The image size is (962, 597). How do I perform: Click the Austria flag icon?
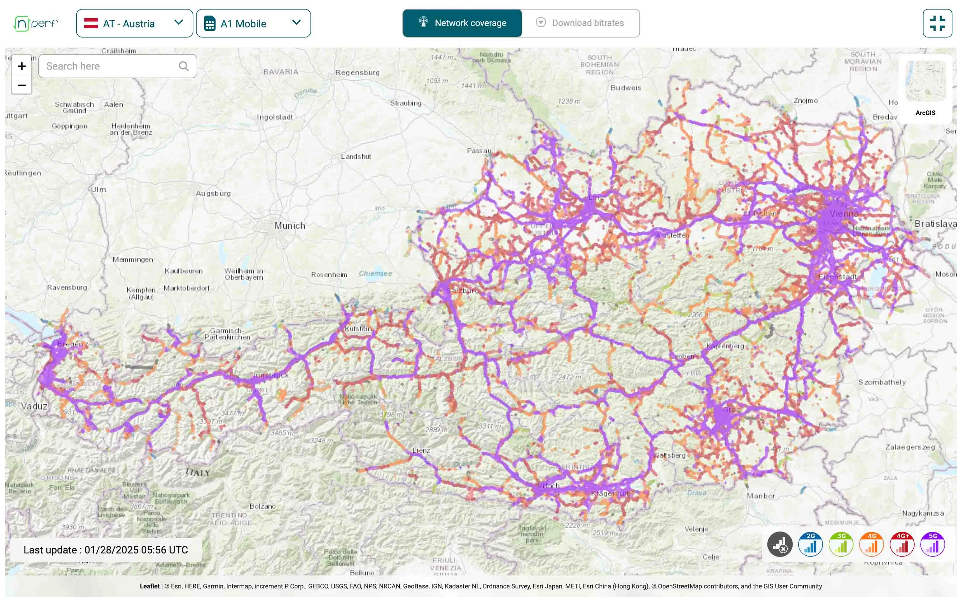[91, 23]
